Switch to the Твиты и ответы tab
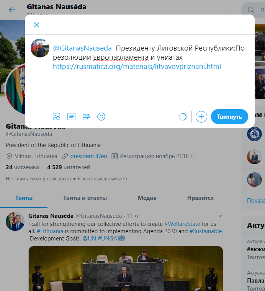The height and width of the screenshot is (291, 265). tap(85, 198)
